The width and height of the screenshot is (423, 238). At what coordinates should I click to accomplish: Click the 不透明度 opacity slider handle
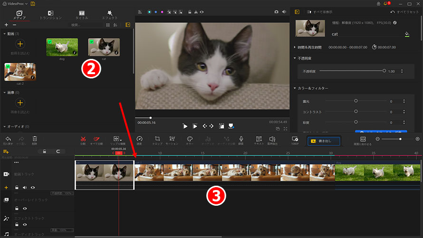tap(384, 71)
